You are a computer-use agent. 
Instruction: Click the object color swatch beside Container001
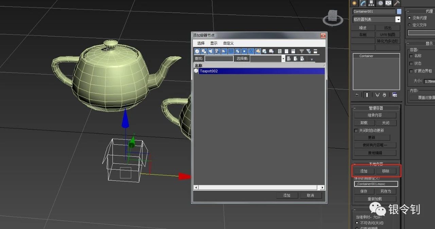coord(399,12)
